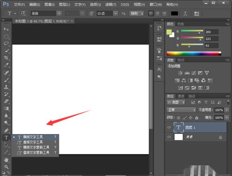
Task: Select the Zoom tool
Action: tap(6, 167)
